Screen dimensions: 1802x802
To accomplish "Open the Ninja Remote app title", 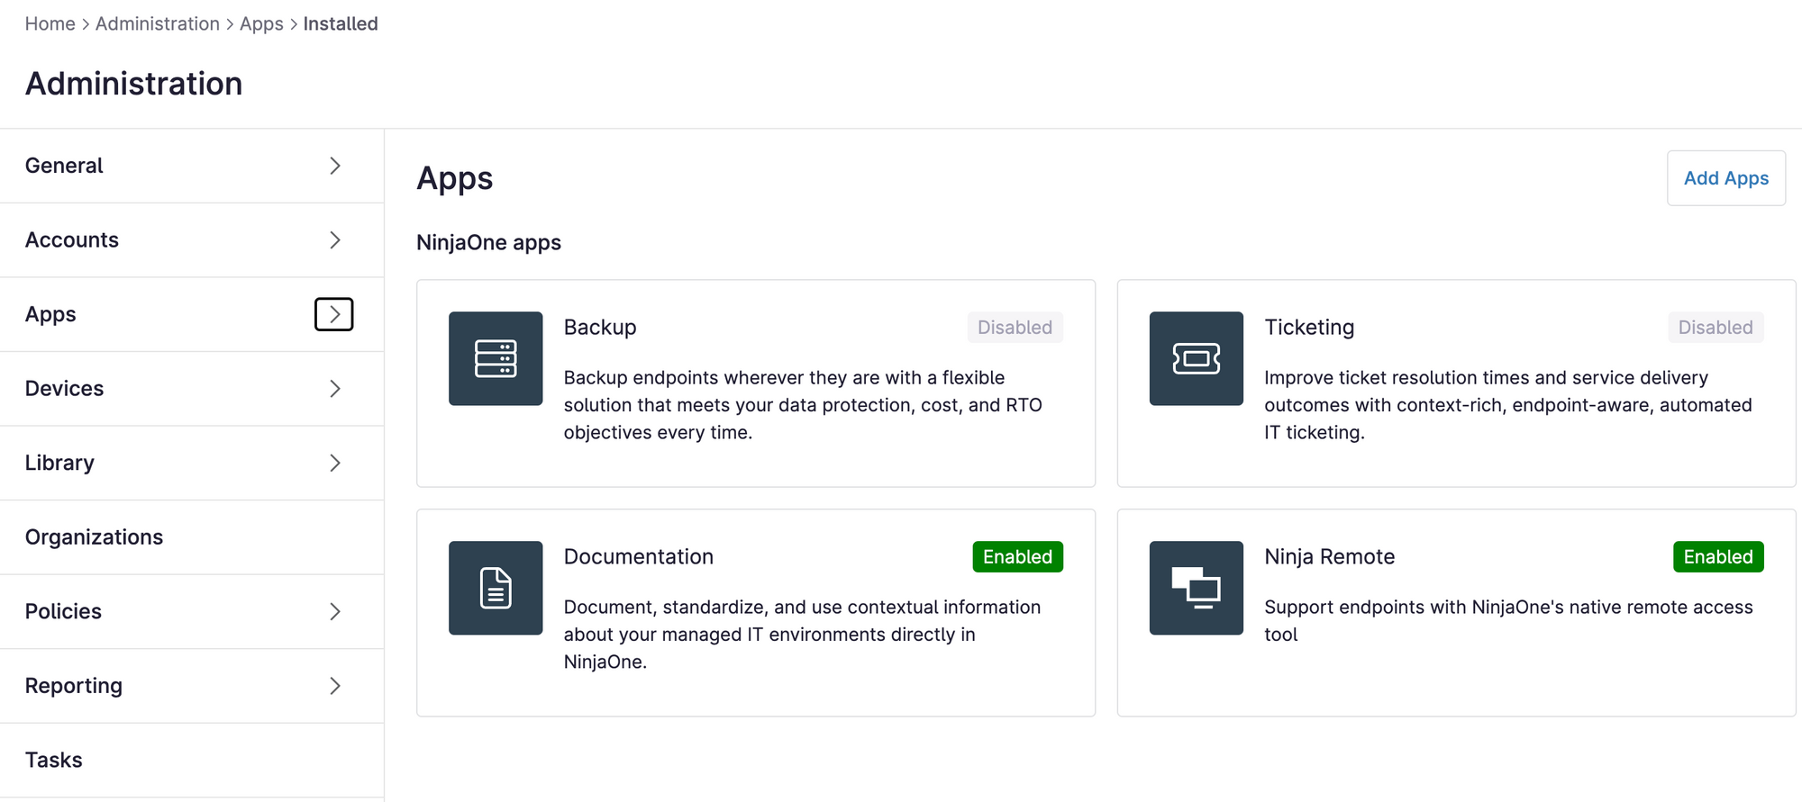I will [x=1330, y=557].
